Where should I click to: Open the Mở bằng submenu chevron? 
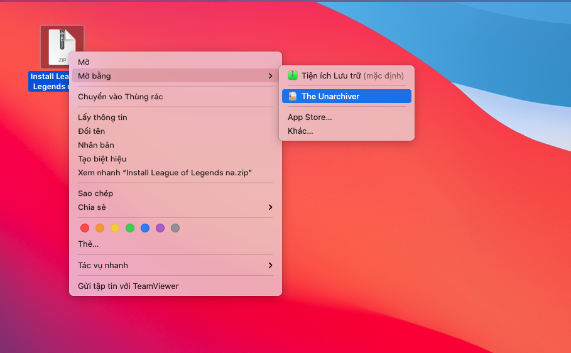tap(270, 76)
